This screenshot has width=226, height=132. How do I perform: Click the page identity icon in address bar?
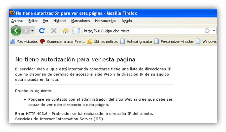click(78, 31)
